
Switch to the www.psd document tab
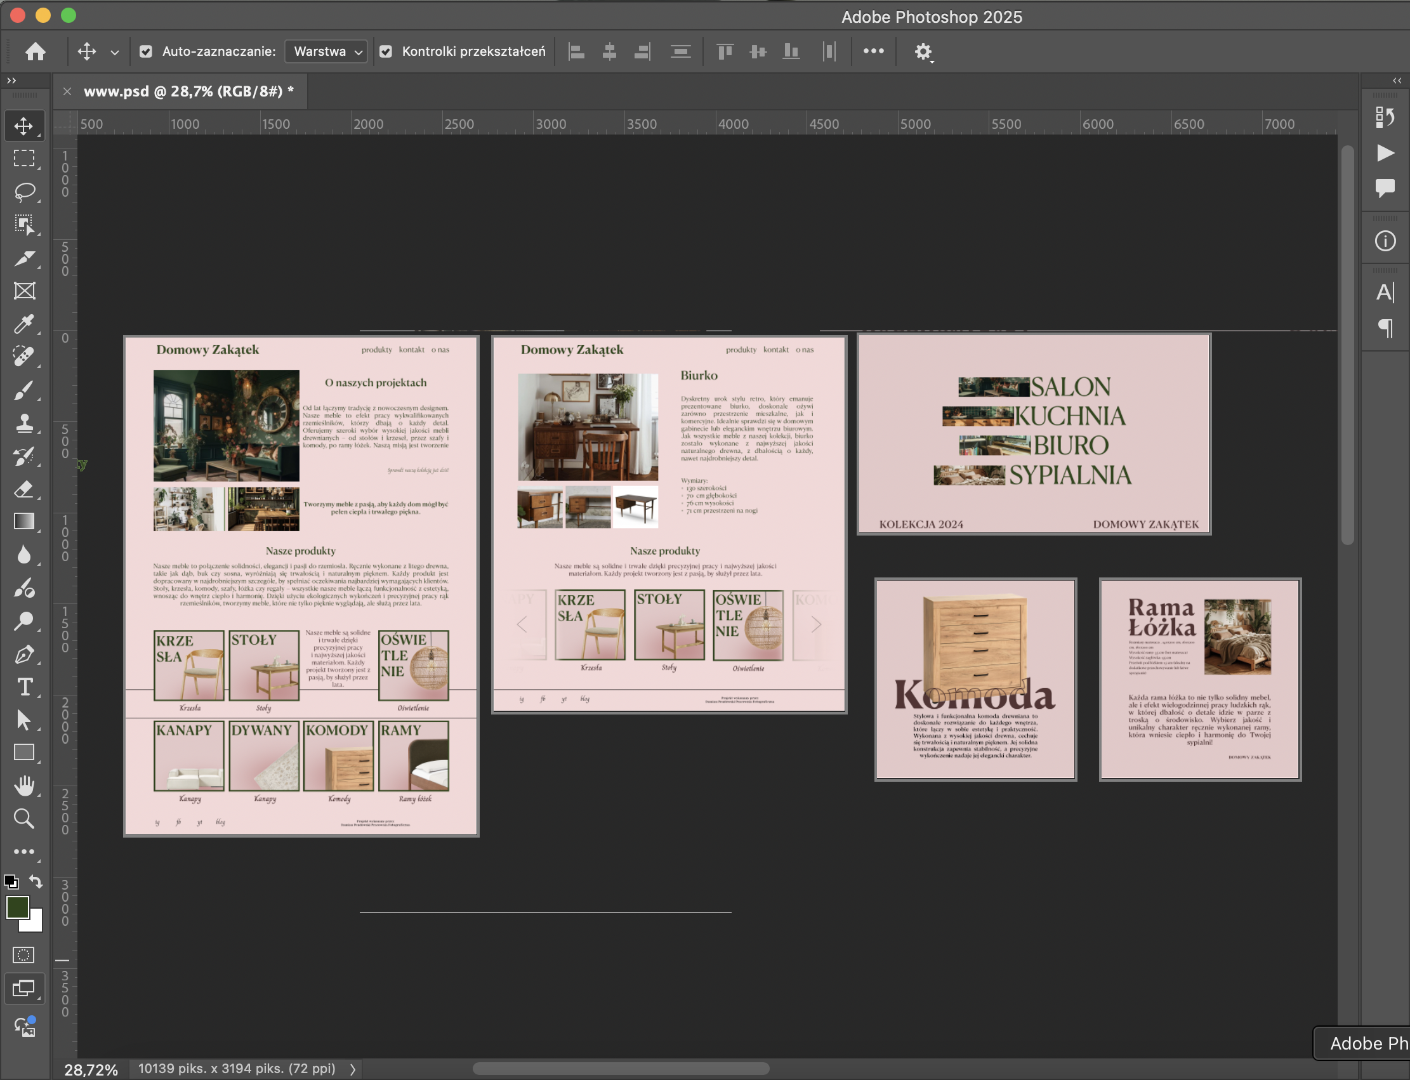coord(189,91)
